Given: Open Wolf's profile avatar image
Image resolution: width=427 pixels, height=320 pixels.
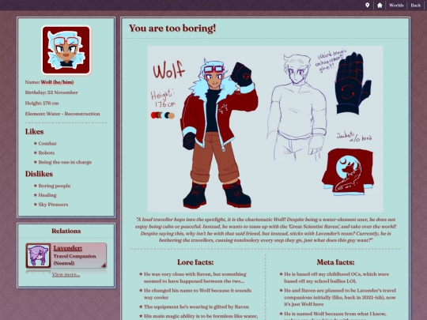Looking at the screenshot, I should pyautogui.click(x=66, y=50).
